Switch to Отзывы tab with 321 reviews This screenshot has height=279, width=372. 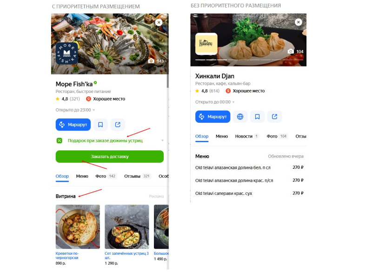[137, 176]
